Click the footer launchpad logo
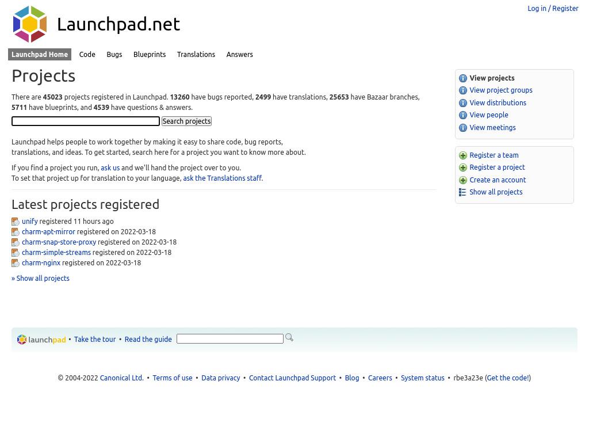The width and height of the screenshot is (589, 442). point(41,340)
